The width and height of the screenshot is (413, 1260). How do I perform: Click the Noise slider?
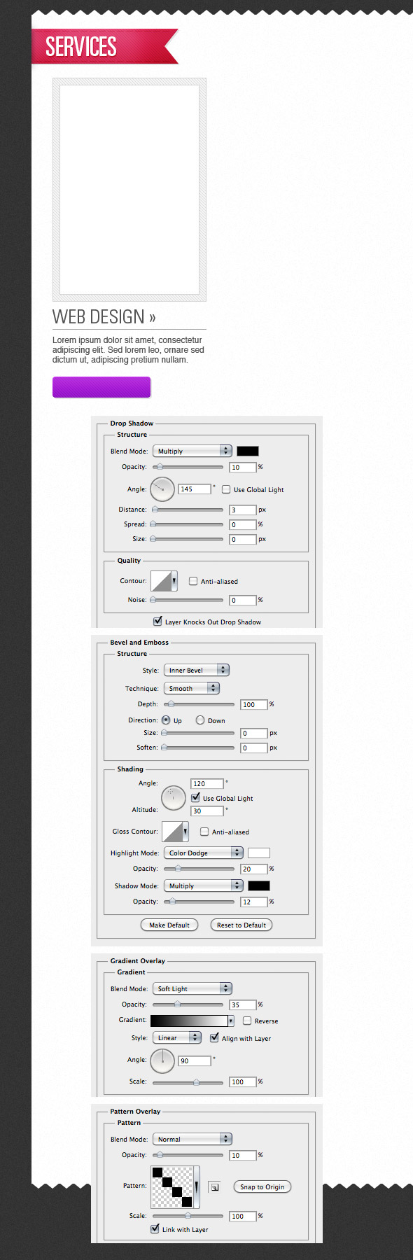(188, 600)
